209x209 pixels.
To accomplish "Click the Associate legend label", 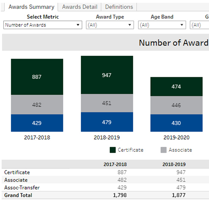I will (180, 150).
